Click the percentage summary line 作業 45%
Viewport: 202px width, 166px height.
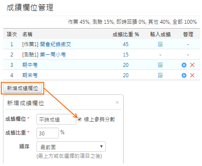pos(132,22)
